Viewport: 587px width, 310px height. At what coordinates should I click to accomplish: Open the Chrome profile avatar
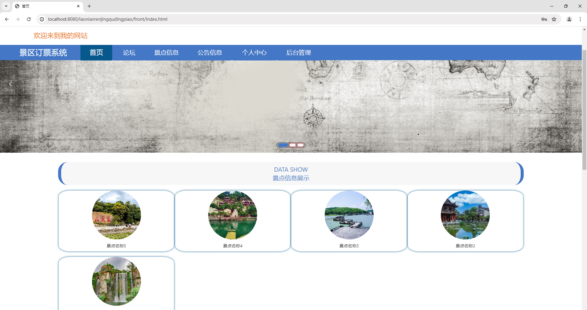(569, 19)
